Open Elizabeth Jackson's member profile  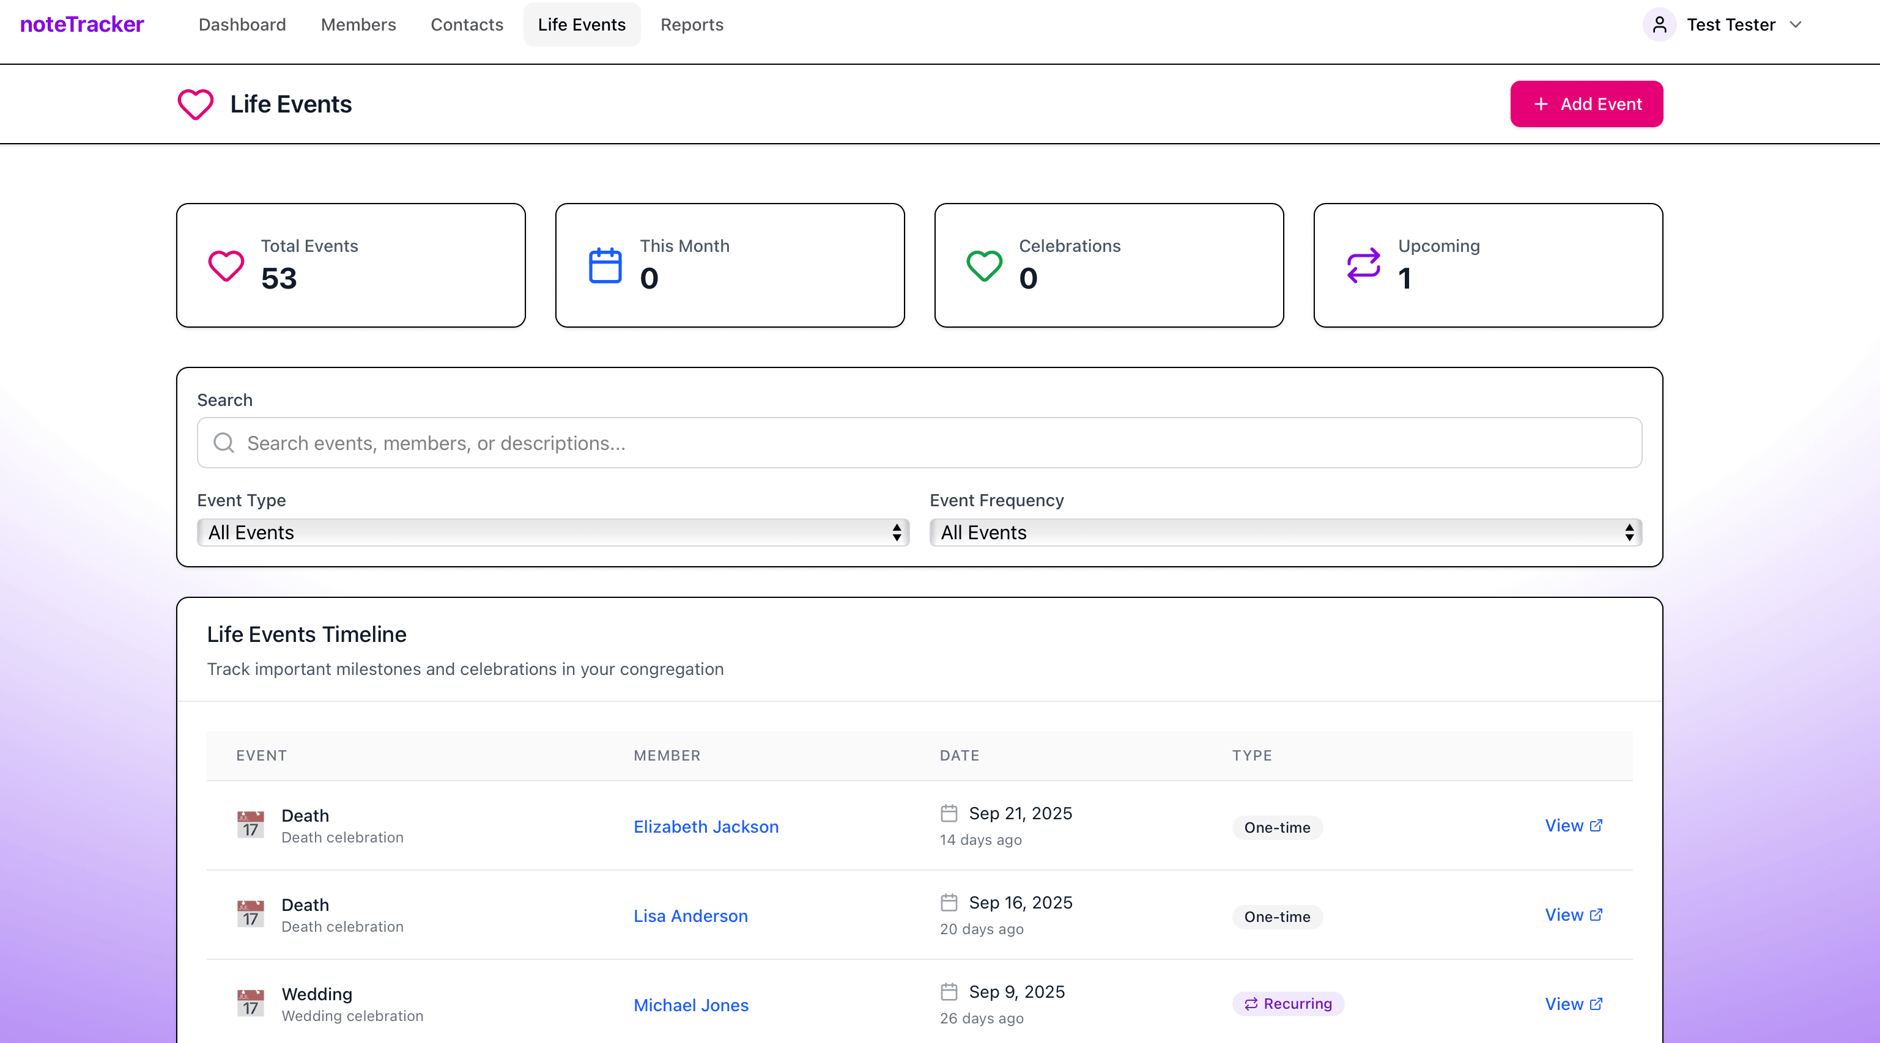(705, 827)
